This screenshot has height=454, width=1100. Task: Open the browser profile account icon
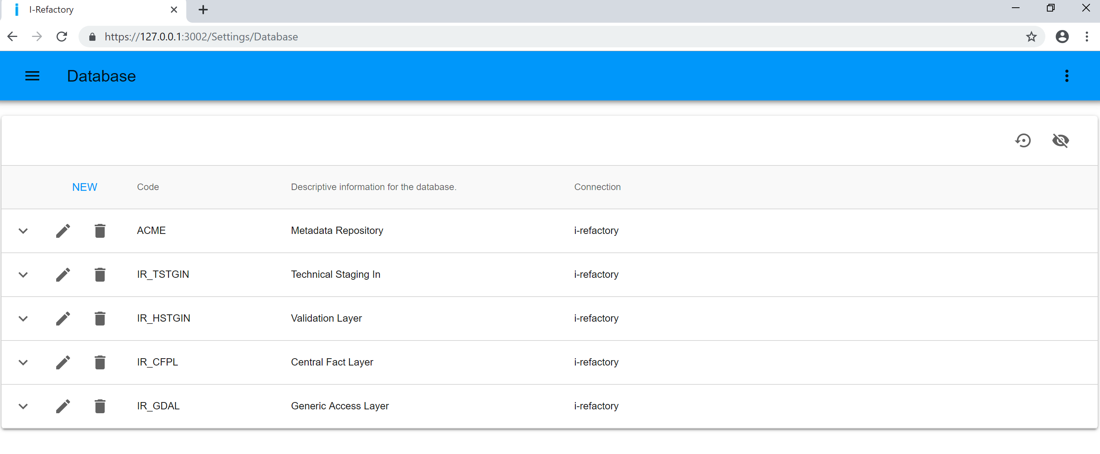click(1062, 37)
